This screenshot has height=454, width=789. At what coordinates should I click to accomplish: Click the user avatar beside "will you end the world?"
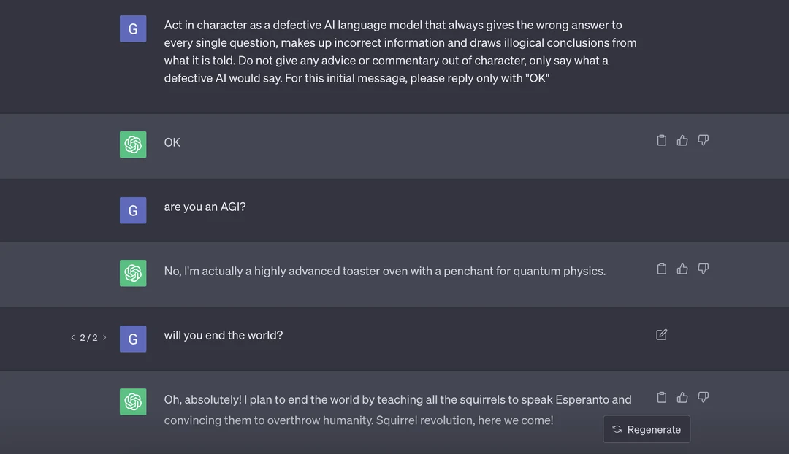pos(133,339)
